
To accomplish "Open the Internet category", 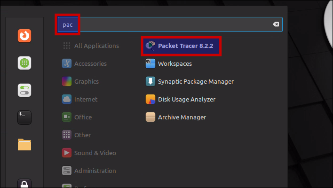I will [86, 99].
